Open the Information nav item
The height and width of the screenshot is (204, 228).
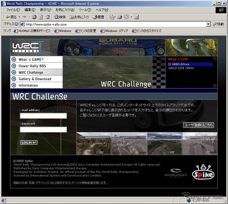pyautogui.click(x=36, y=85)
